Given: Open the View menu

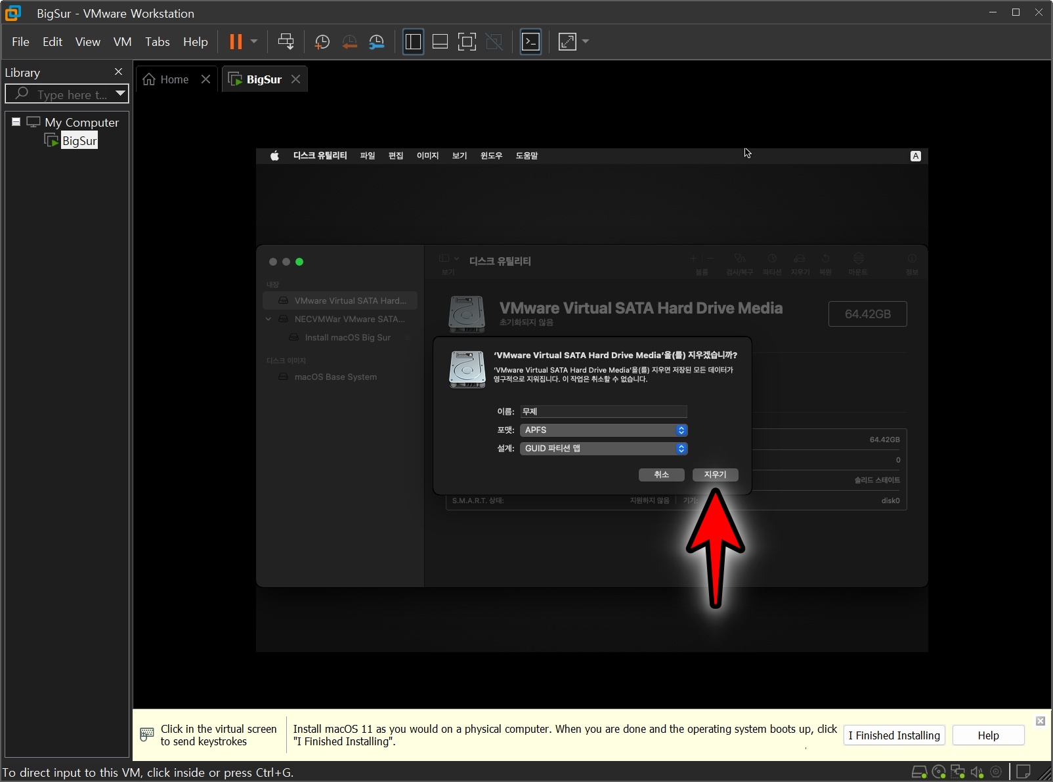Looking at the screenshot, I should pyautogui.click(x=87, y=42).
